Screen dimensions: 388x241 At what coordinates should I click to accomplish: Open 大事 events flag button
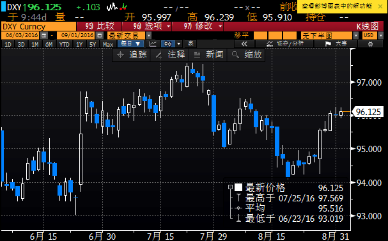click(336, 44)
